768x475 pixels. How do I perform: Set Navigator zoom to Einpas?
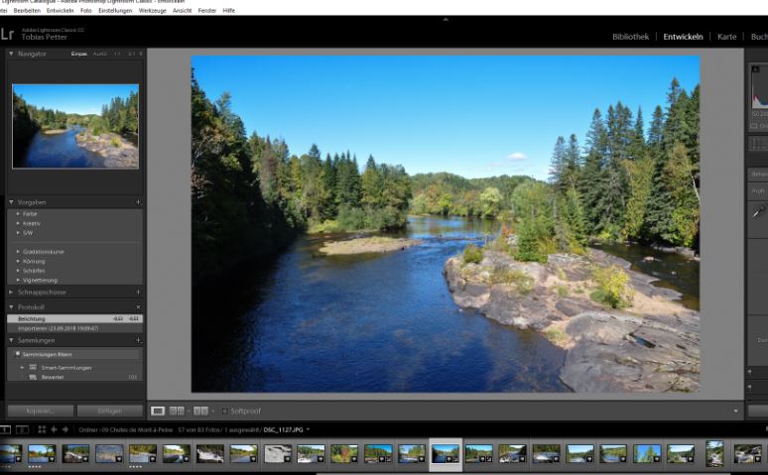[x=78, y=54]
